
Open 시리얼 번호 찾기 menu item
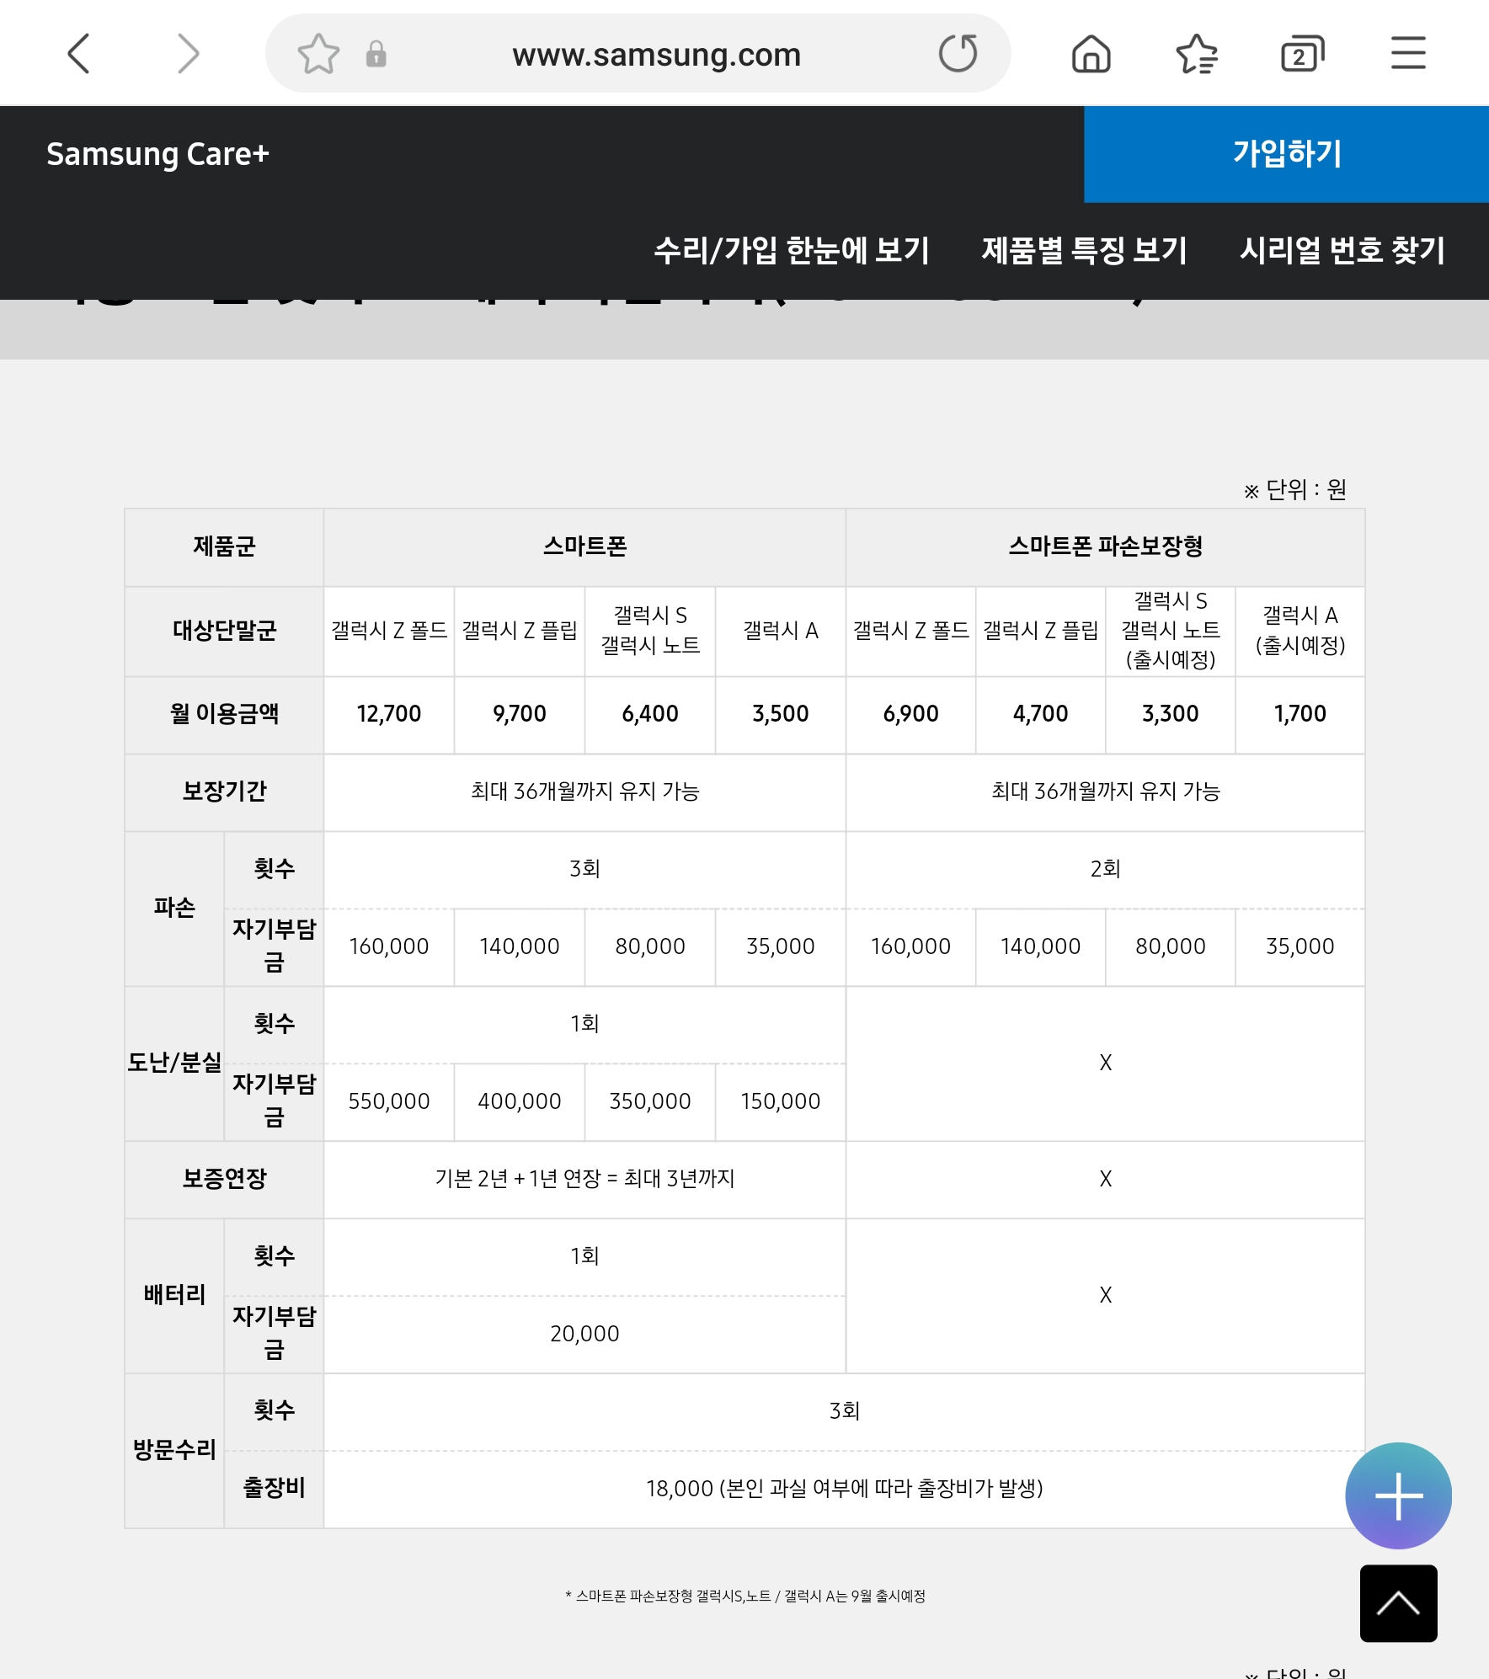click(1342, 250)
